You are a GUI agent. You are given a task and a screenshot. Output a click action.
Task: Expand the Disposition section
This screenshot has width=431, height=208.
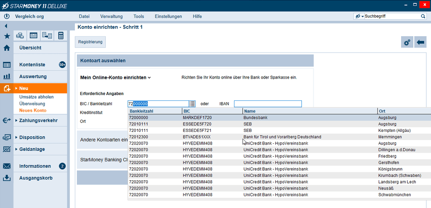(x=16, y=137)
